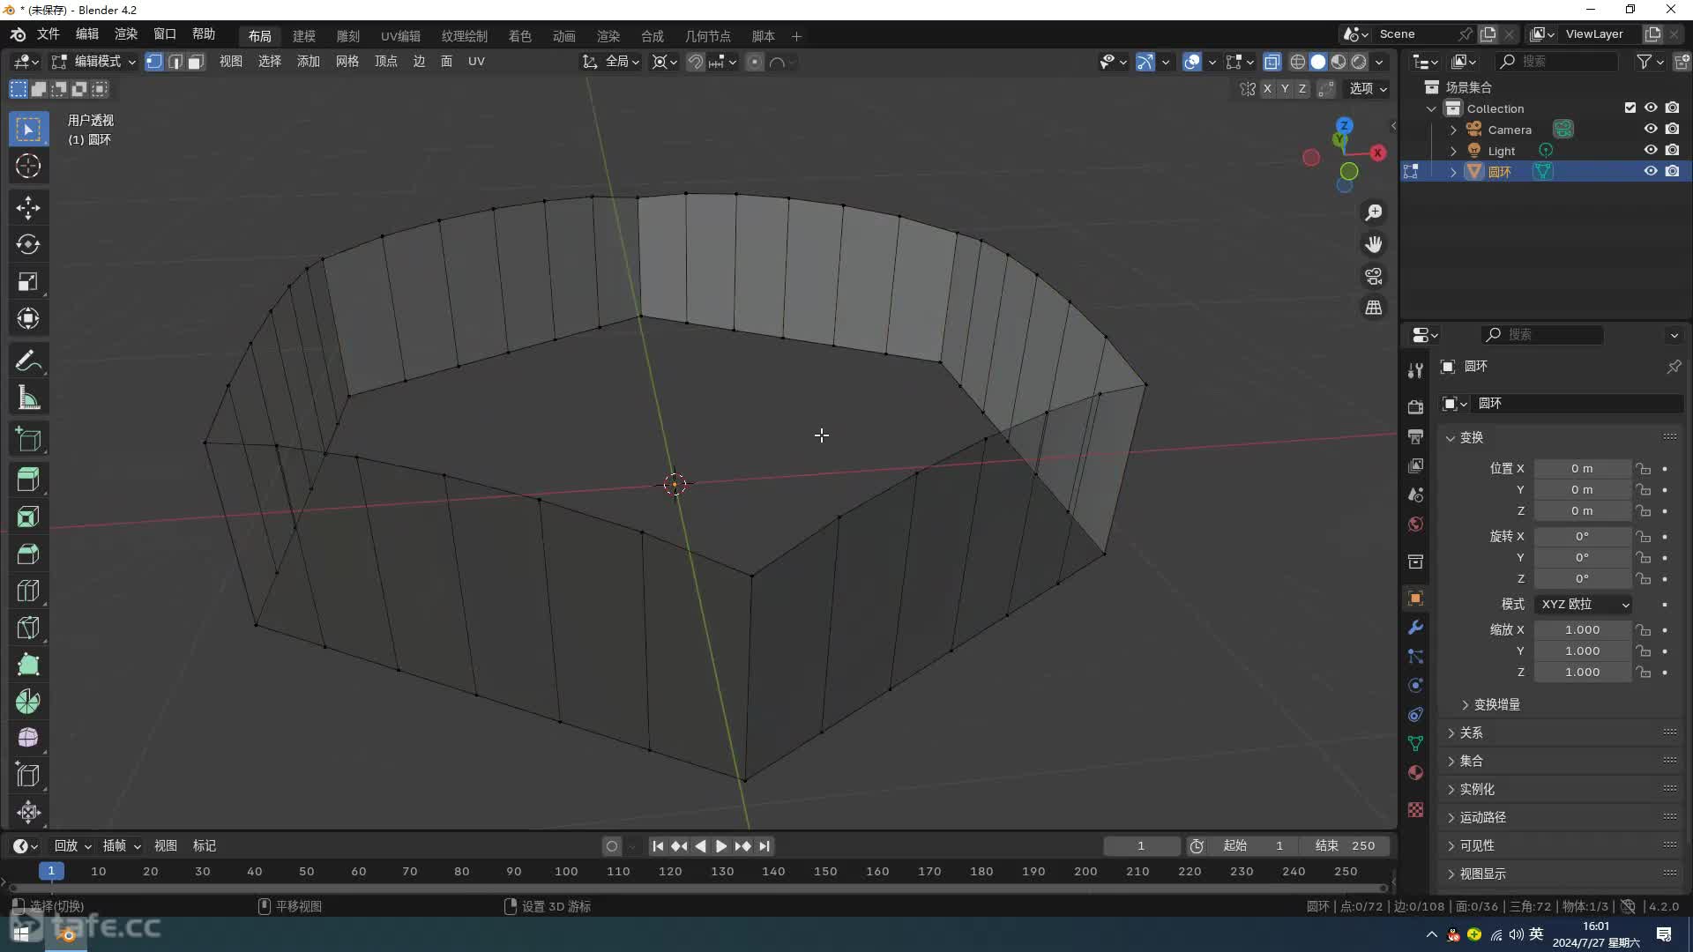Select the Bevel tool

tap(28, 554)
